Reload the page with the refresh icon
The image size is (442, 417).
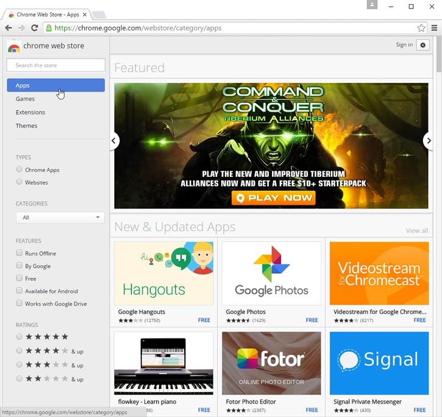tap(35, 28)
